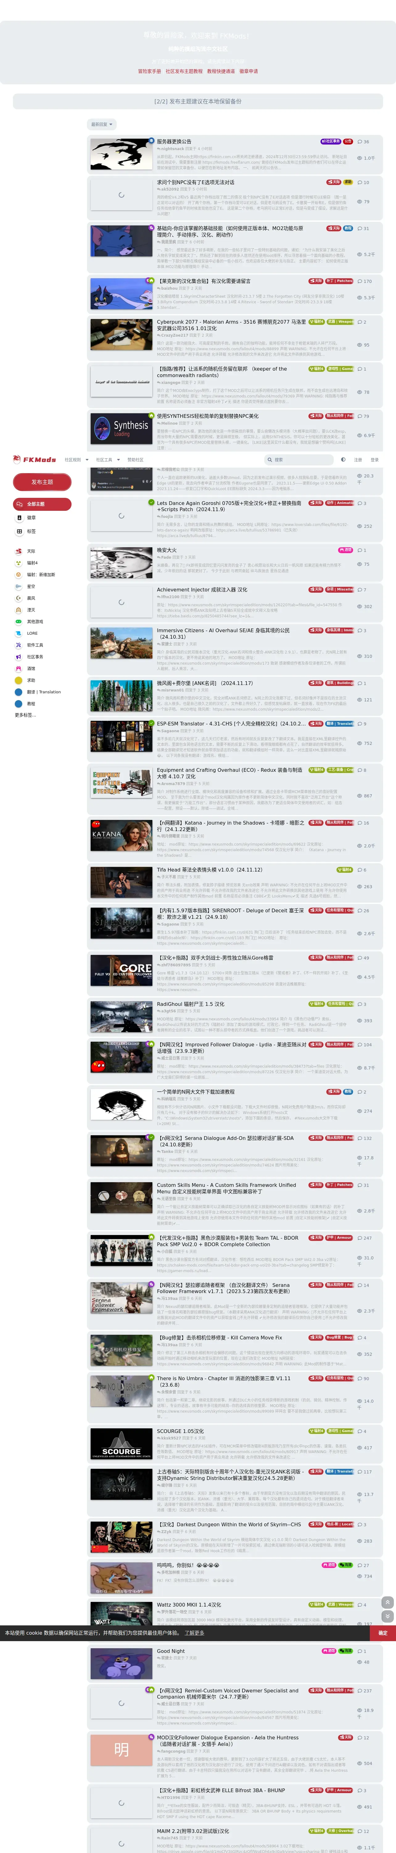Open the Good Night topic

tap(171, 1651)
